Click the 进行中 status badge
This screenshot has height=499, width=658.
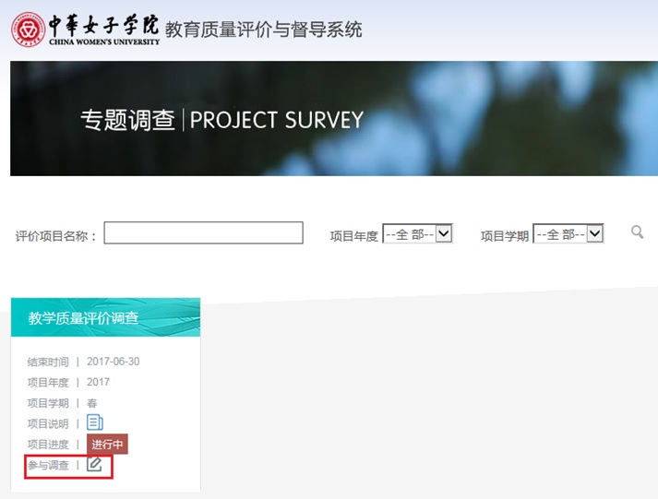click(x=107, y=445)
